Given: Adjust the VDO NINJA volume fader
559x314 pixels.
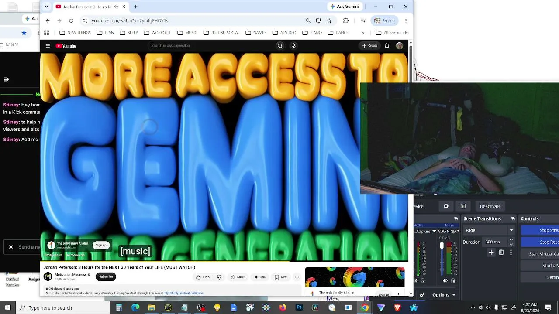Looking at the screenshot, I should (442, 246).
